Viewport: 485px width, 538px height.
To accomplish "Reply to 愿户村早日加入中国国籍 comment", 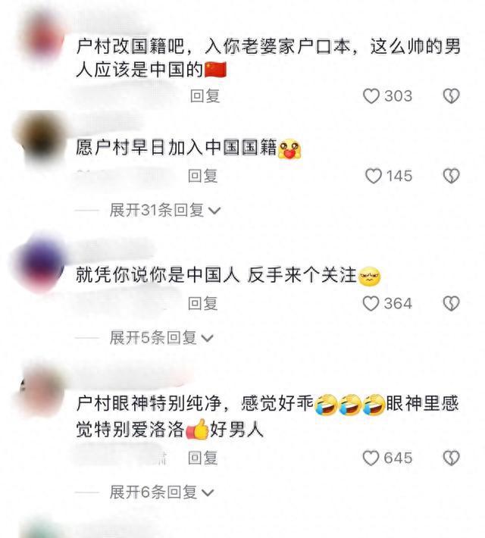I will coord(203,176).
